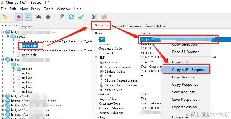Toggle throttling with the turtle icon

pyautogui.click(x=38, y=17)
